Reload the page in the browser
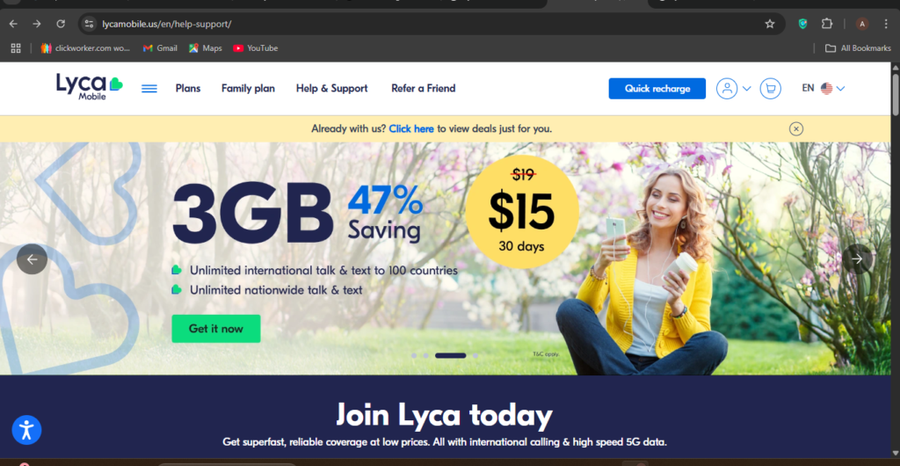Screen dimensions: 900x466 (61, 24)
